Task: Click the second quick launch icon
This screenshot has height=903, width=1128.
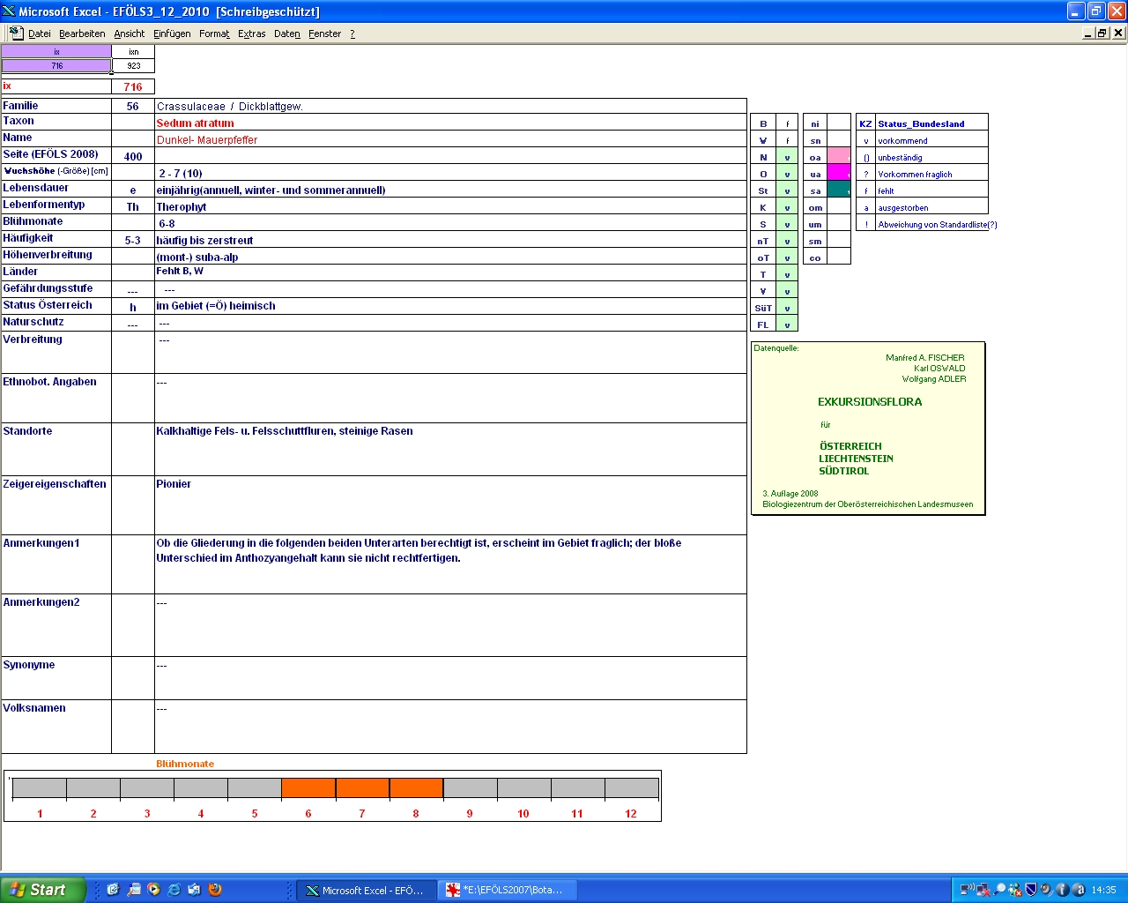Action: (134, 890)
